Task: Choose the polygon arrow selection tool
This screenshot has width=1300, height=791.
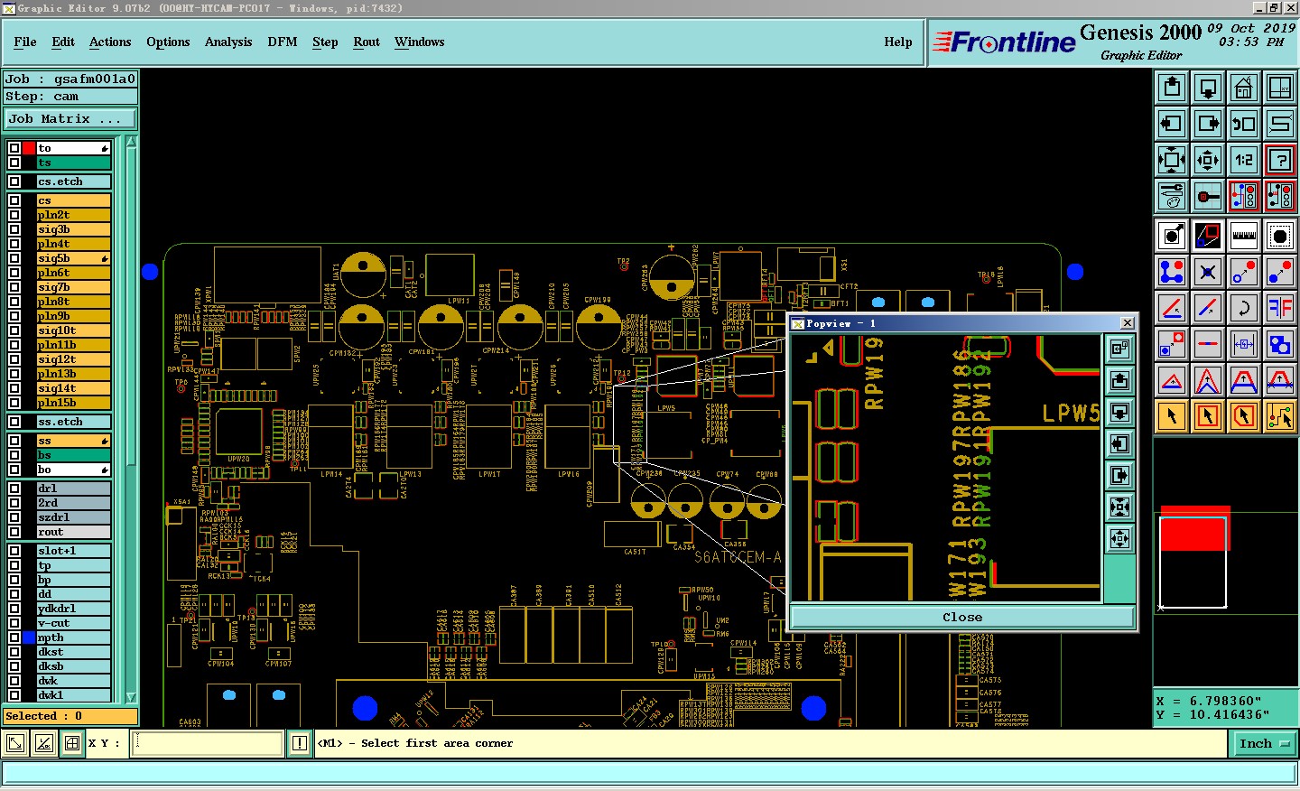Action: (1244, 416)
